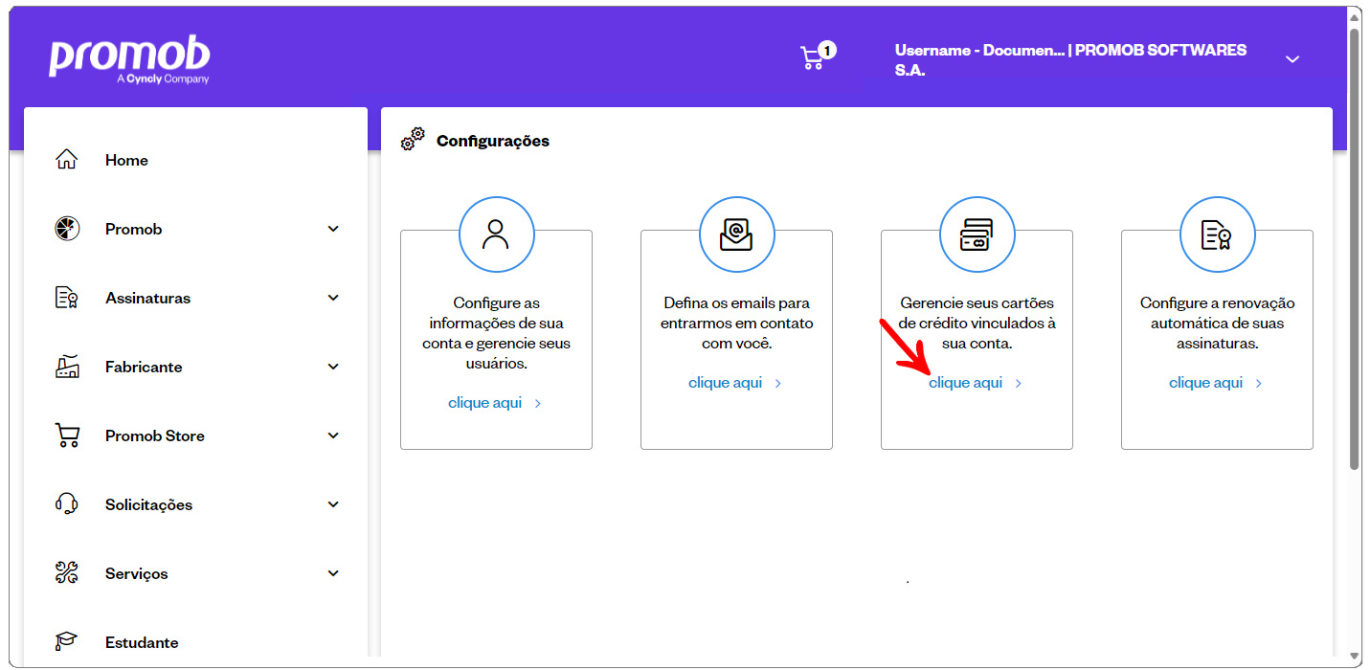Click the page vertical scrollbar thumb
Viewport: 1370px width, 670px height.
(1355, 249)
